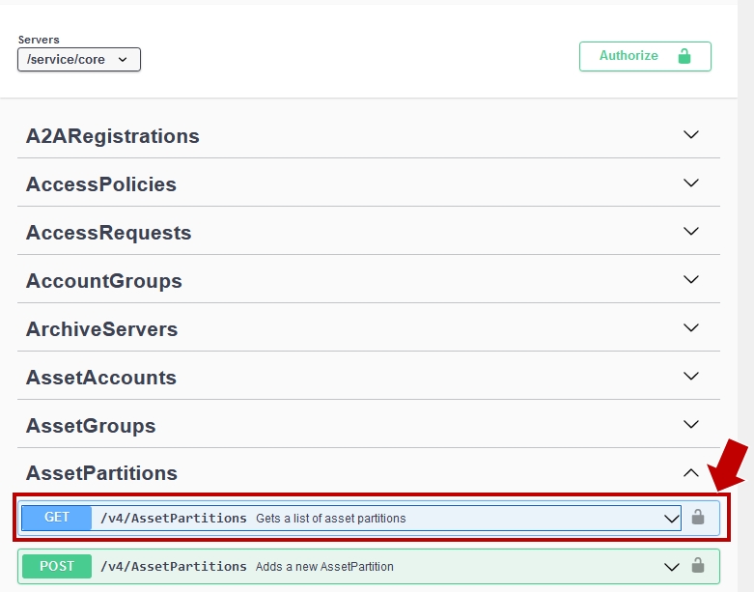Expand the POST /v4/AssetPartitions operation chevron
Image resolution: width=754 pixels, height=592 pixels.
pos(671,567)
